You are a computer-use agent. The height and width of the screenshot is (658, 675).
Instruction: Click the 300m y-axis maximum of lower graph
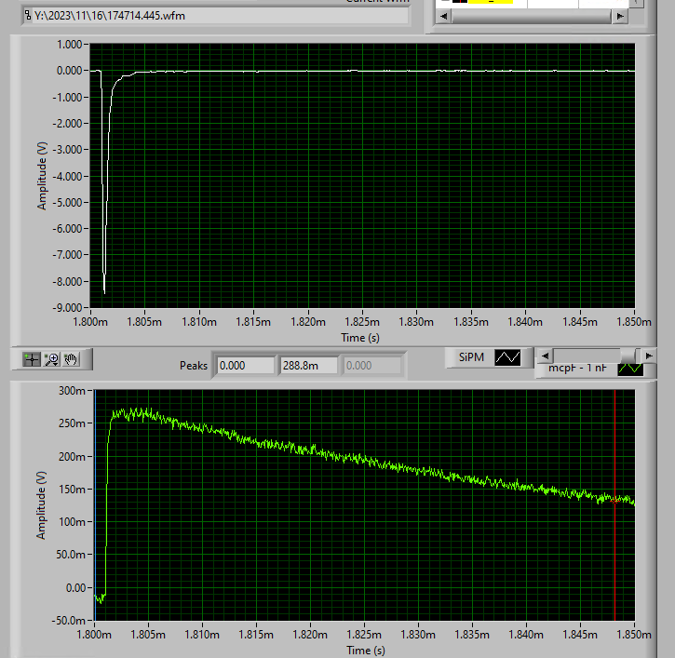(x=72, y=391)
